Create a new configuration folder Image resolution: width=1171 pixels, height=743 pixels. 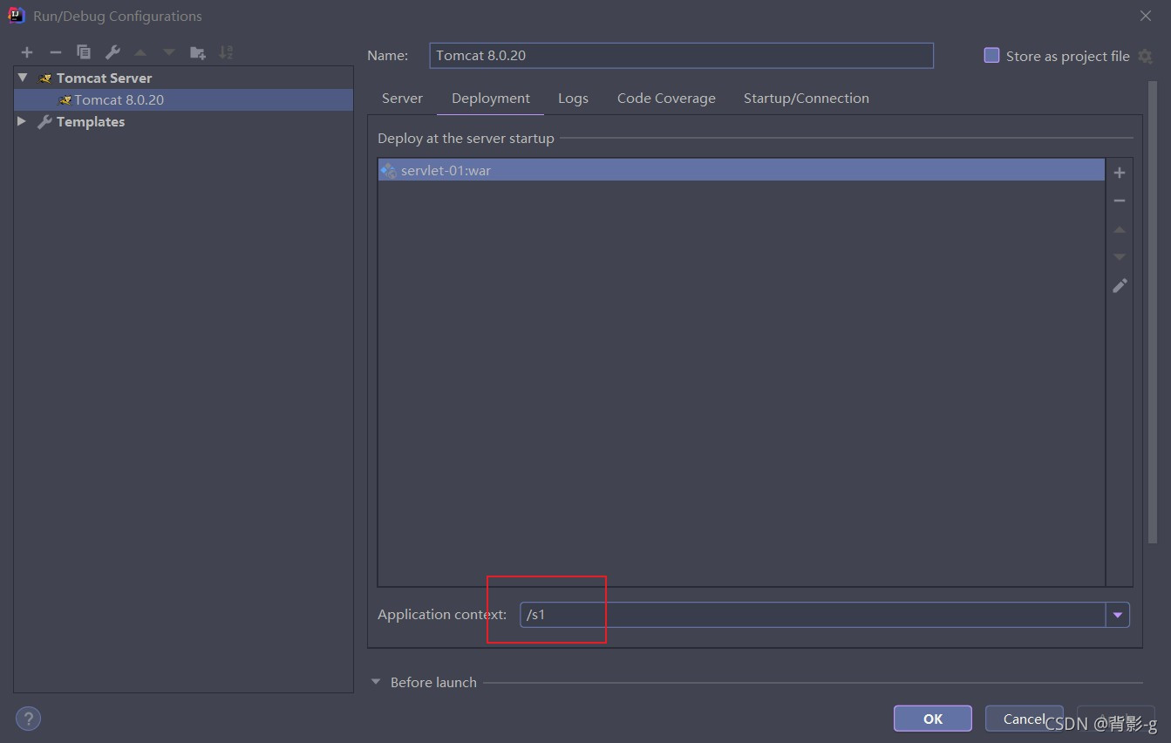point(198,52)
